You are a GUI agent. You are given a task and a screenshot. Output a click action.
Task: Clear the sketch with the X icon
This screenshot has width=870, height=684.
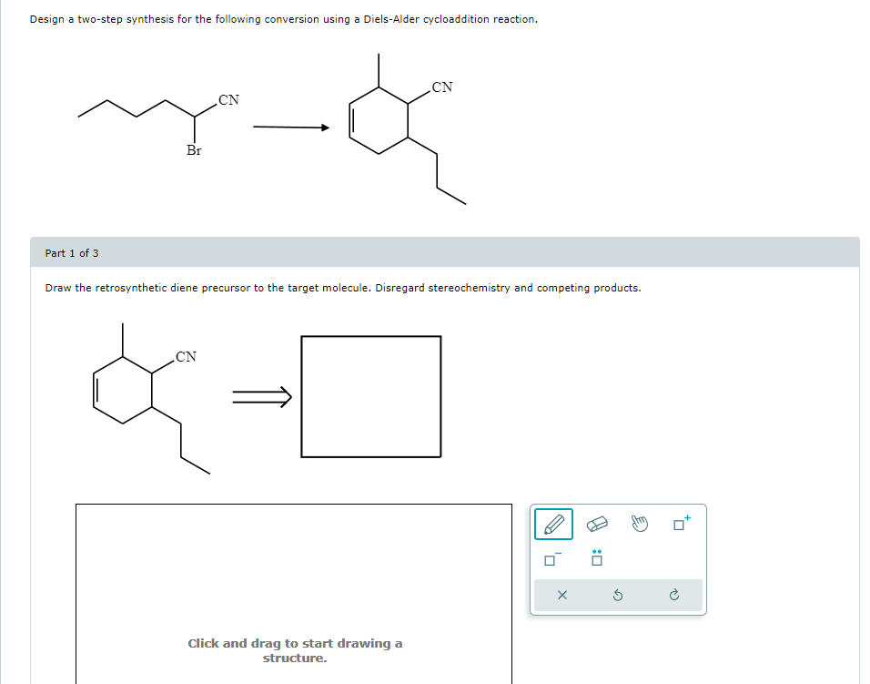point(561,595)
